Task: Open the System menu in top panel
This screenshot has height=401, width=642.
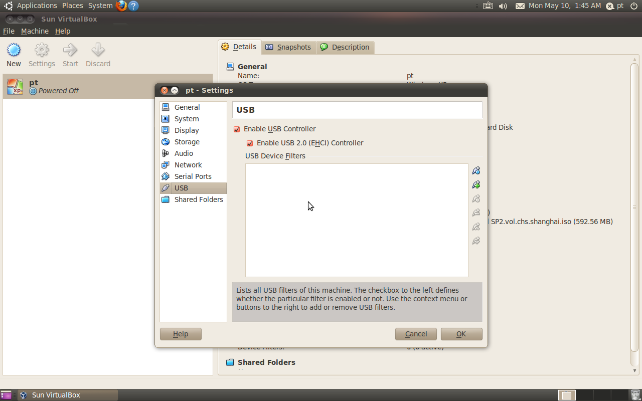Action: (x=100, y=6)
